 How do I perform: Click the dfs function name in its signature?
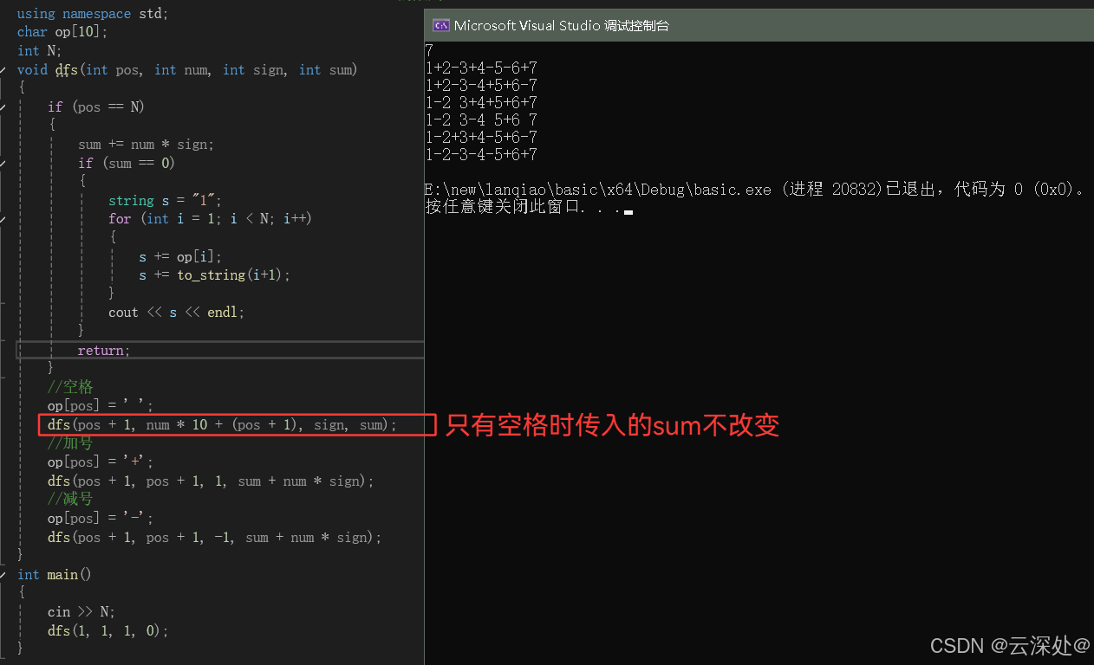click(x=67, y=70)
